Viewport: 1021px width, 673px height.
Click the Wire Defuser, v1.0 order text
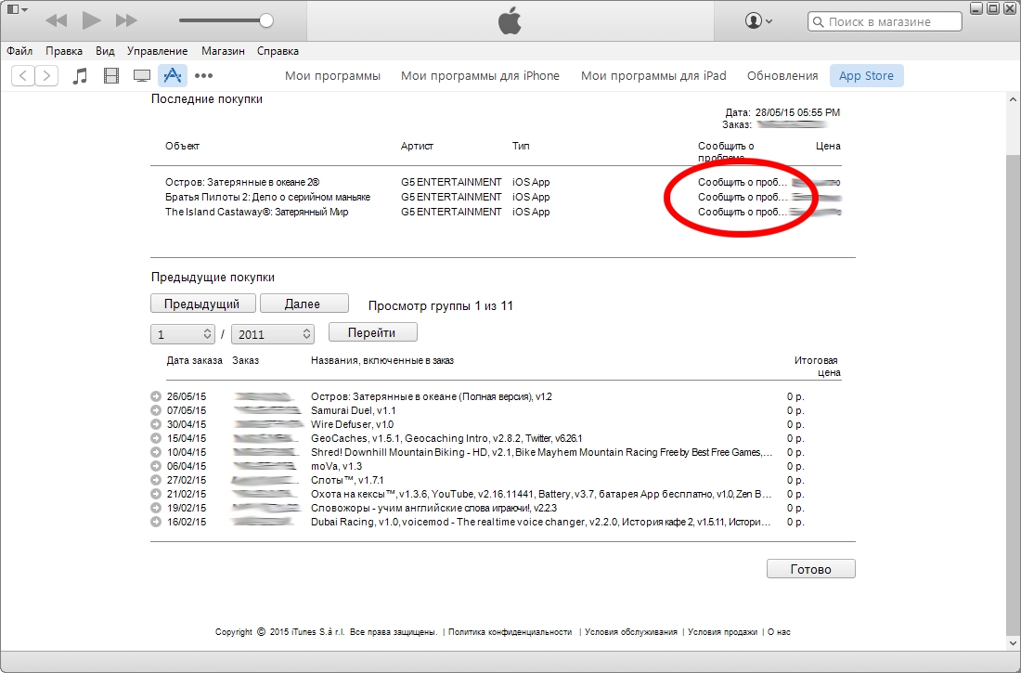coord(352,424)
